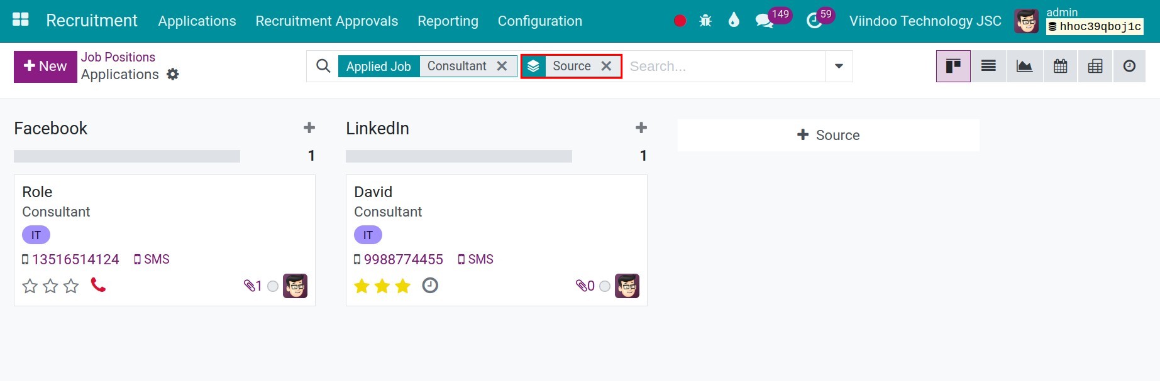Send SMS to Role applicant
The height and width of the screenshot is (381, 1160).
(x=152, y=259)
